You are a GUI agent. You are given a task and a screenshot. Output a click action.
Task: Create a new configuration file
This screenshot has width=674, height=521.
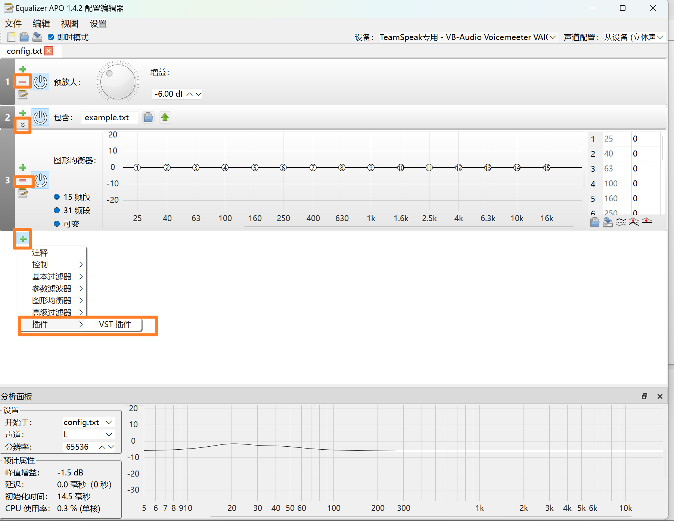(x=11, y=37)
